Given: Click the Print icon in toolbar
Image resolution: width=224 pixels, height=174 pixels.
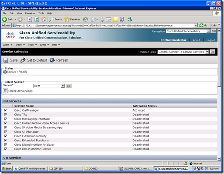Looking at the screenshot, I should point(102,19).
